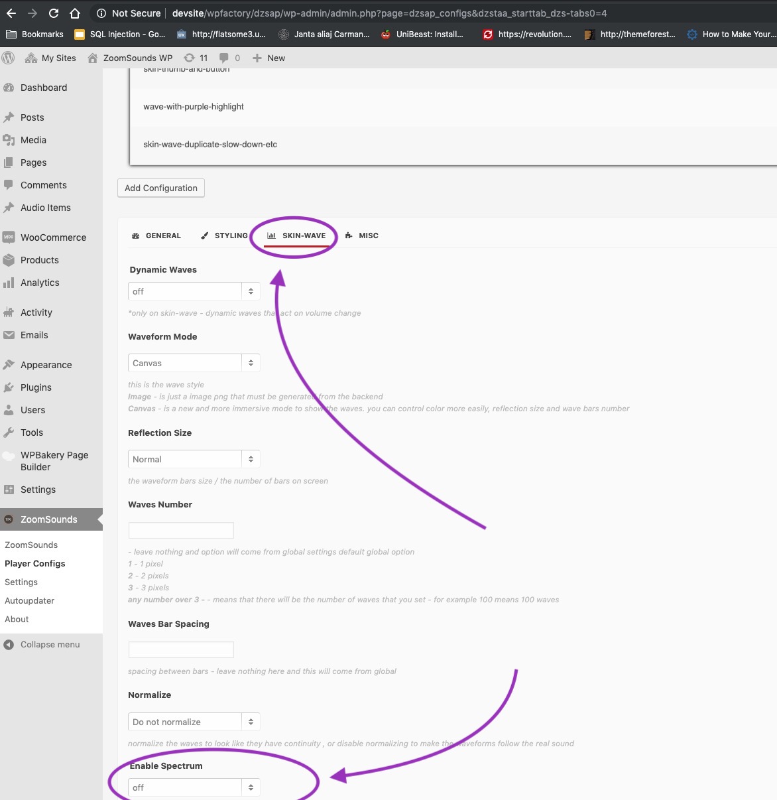Select the SKIN-WAVE tab
777x800 pixels.
click(296, 235)
